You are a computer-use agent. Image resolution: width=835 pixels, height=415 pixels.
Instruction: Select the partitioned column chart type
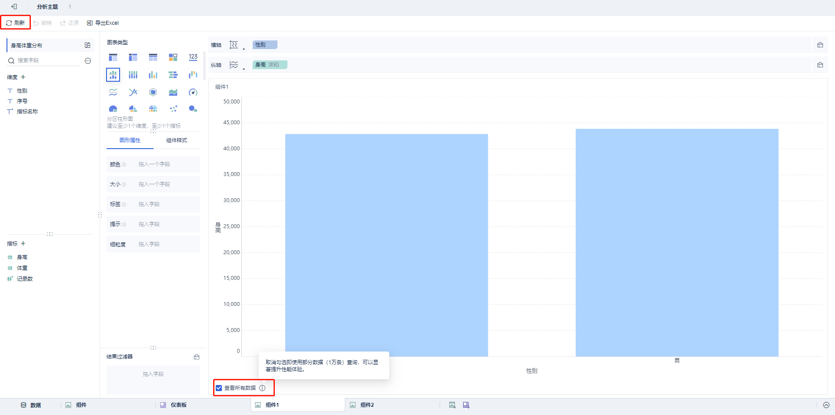(113, 75)
